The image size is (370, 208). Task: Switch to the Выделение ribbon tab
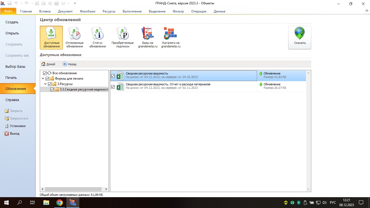[157, 11]
